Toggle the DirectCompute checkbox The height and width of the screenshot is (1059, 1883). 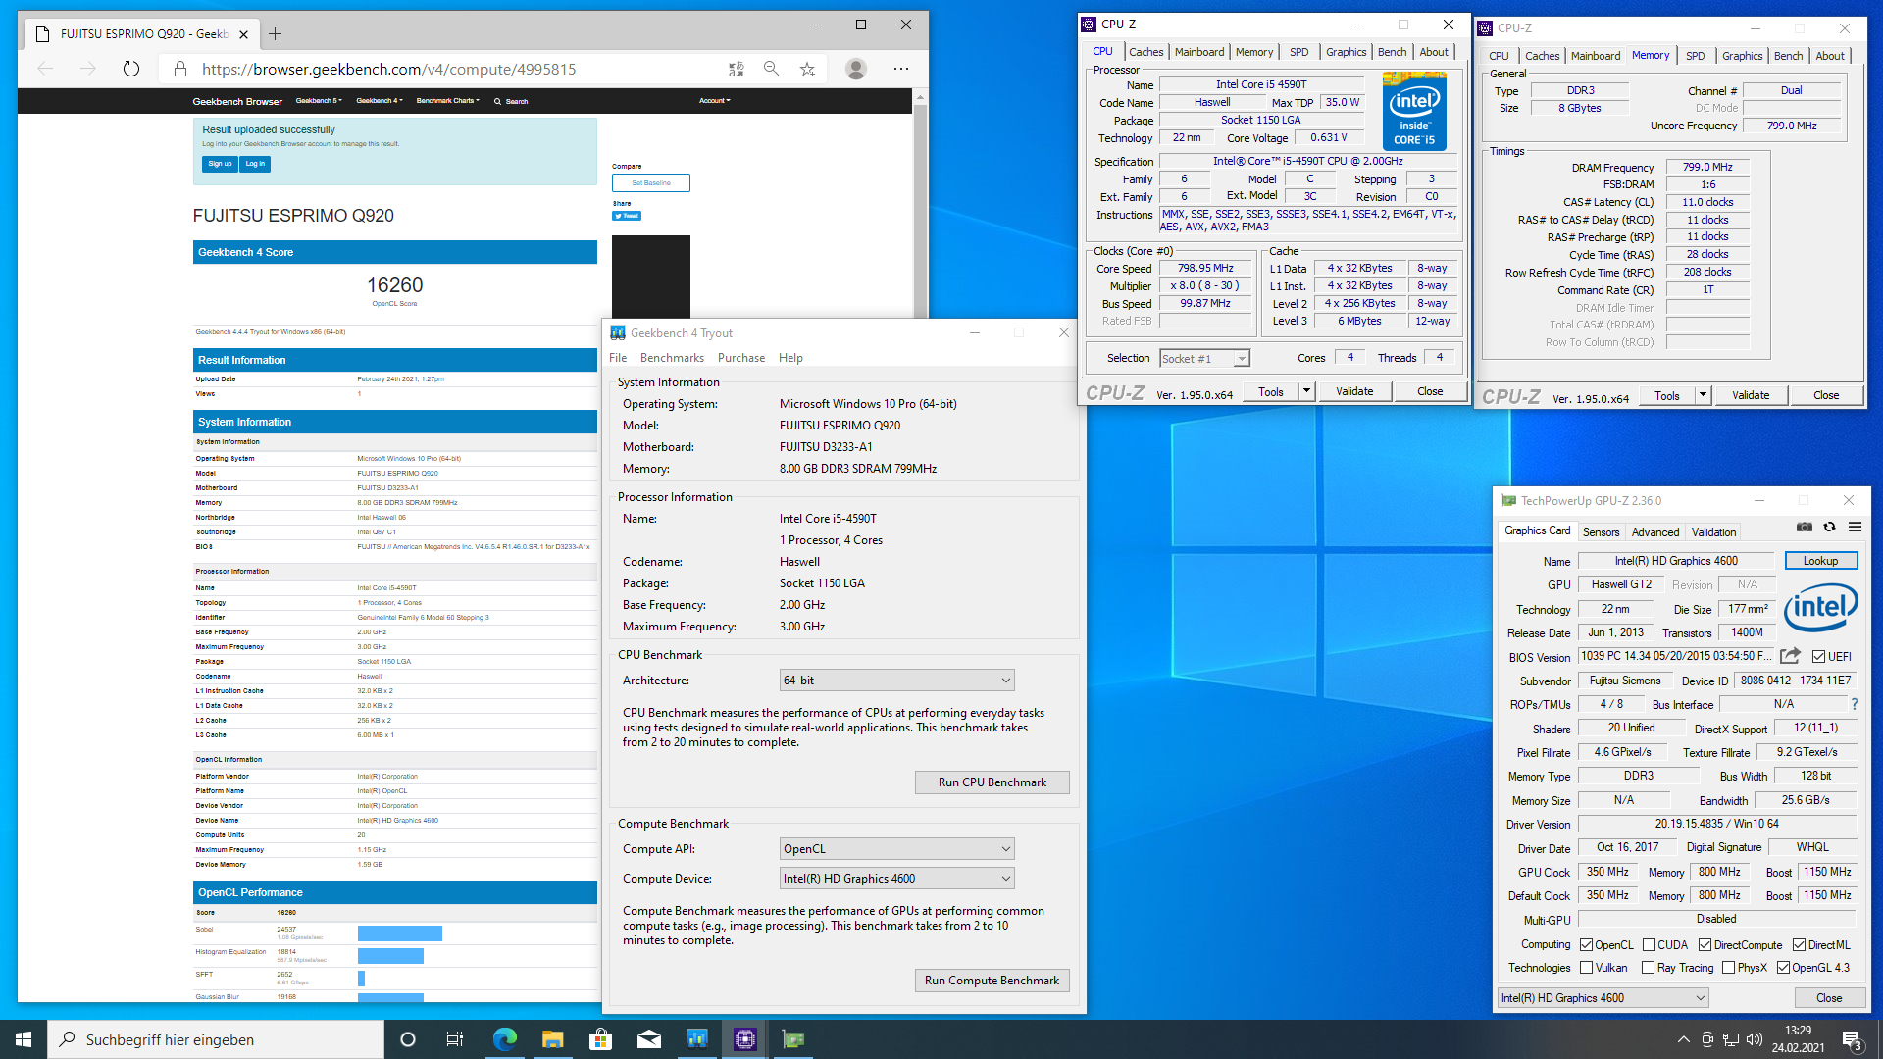tap(1705, 945)
